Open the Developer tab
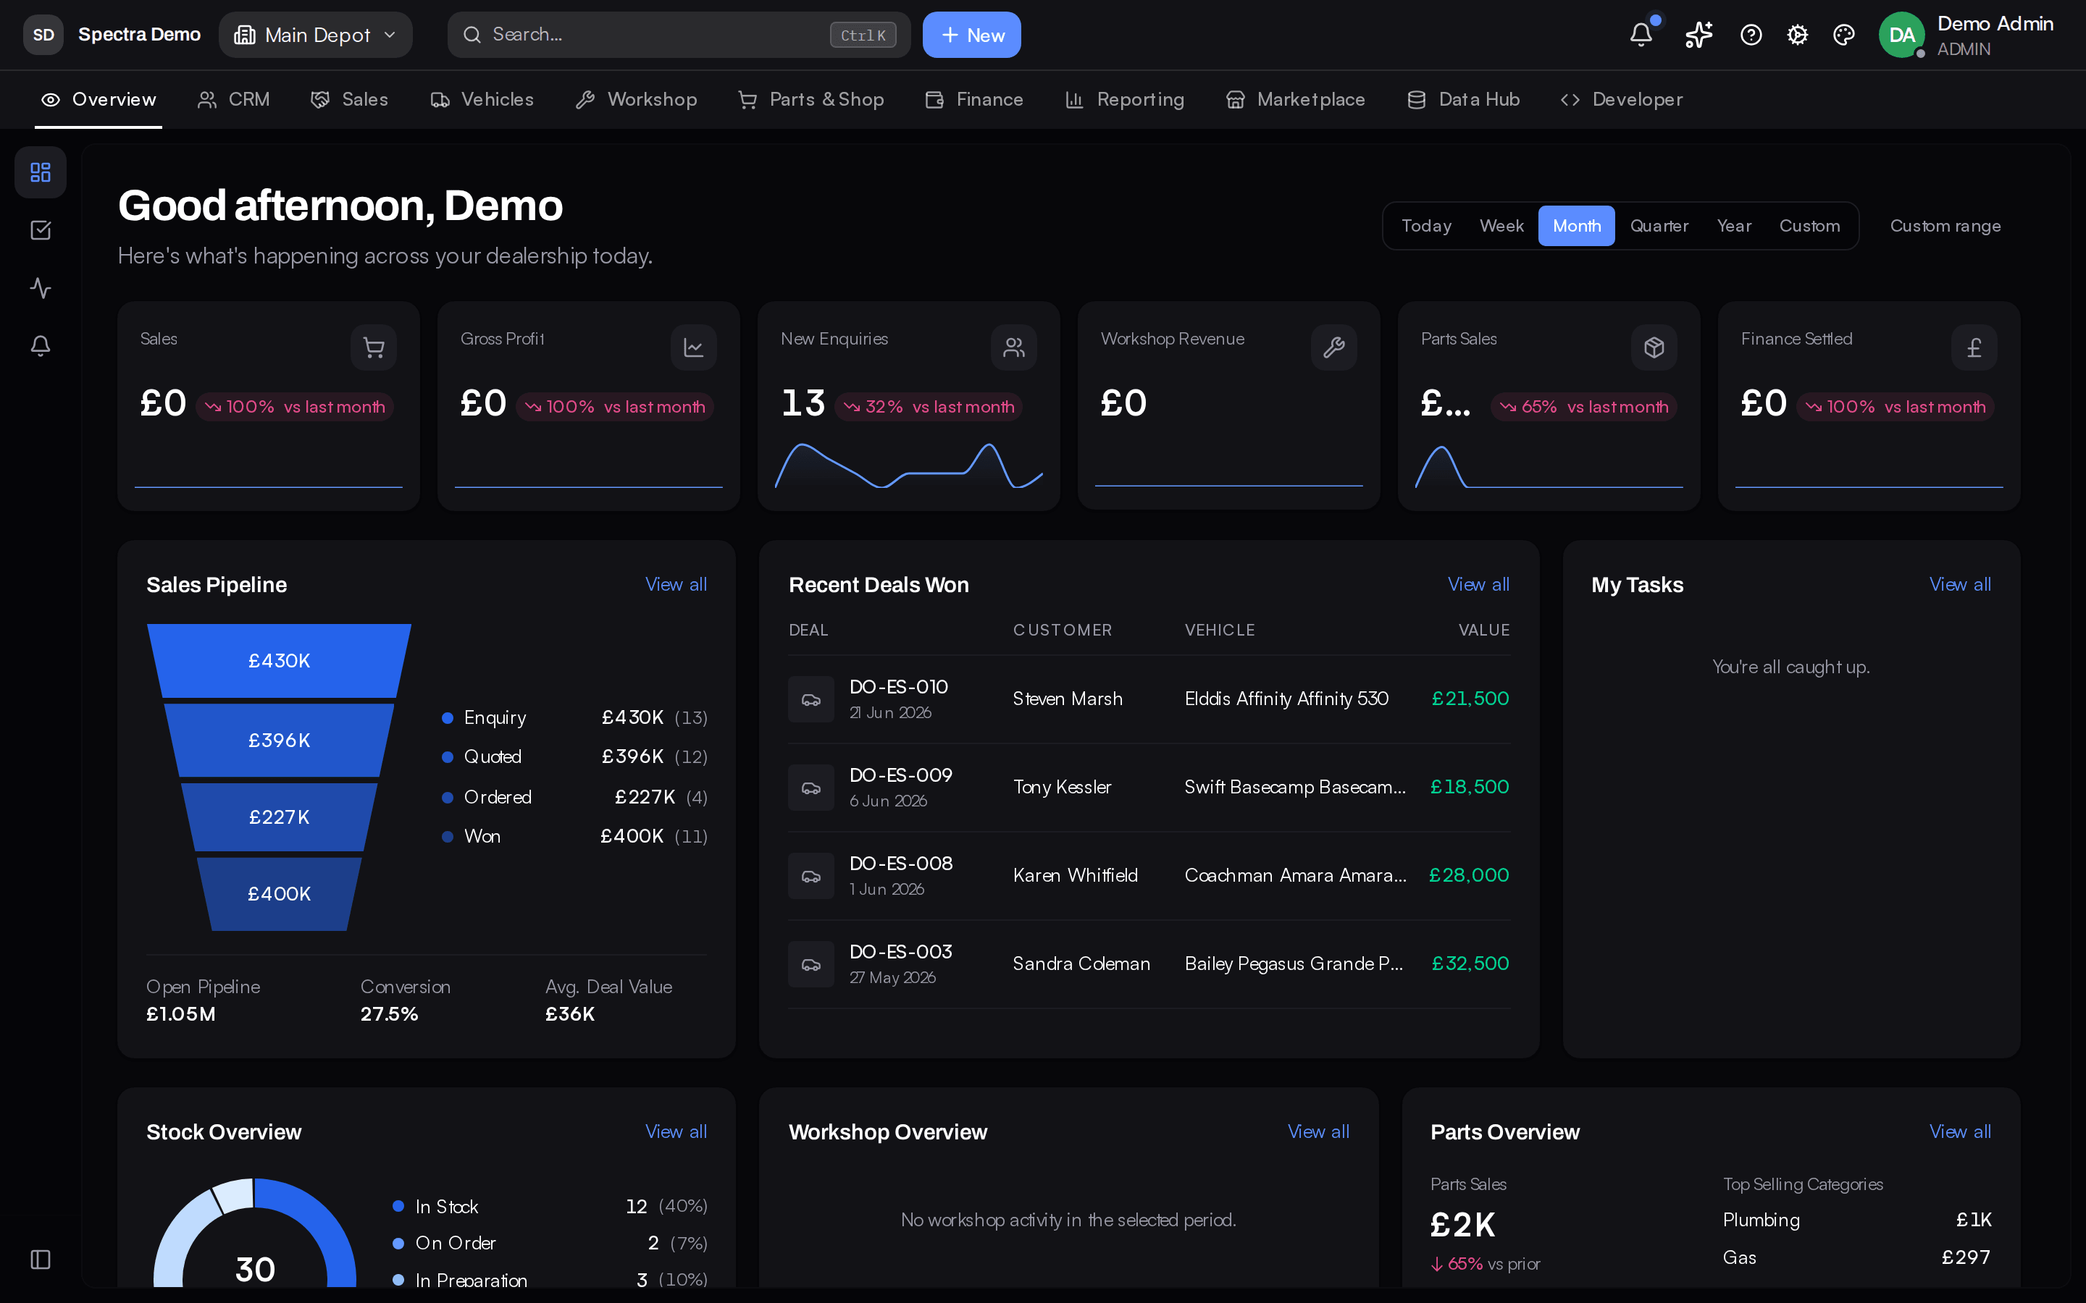Screen dimensions: 2086x1303 pos(1622,100)
